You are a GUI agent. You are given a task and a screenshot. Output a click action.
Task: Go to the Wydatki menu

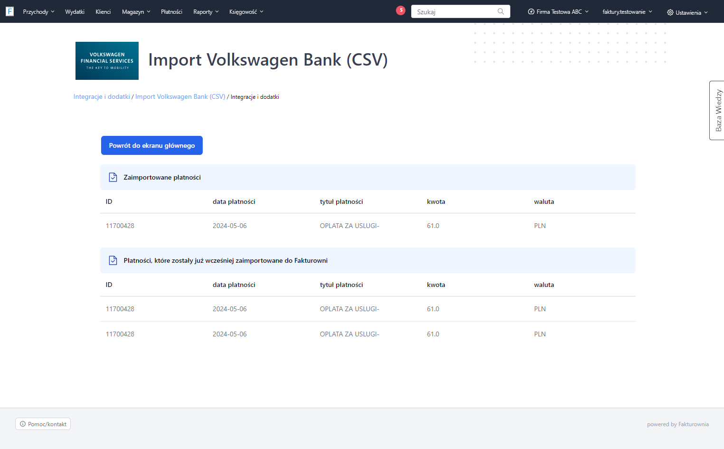point(75,12)
